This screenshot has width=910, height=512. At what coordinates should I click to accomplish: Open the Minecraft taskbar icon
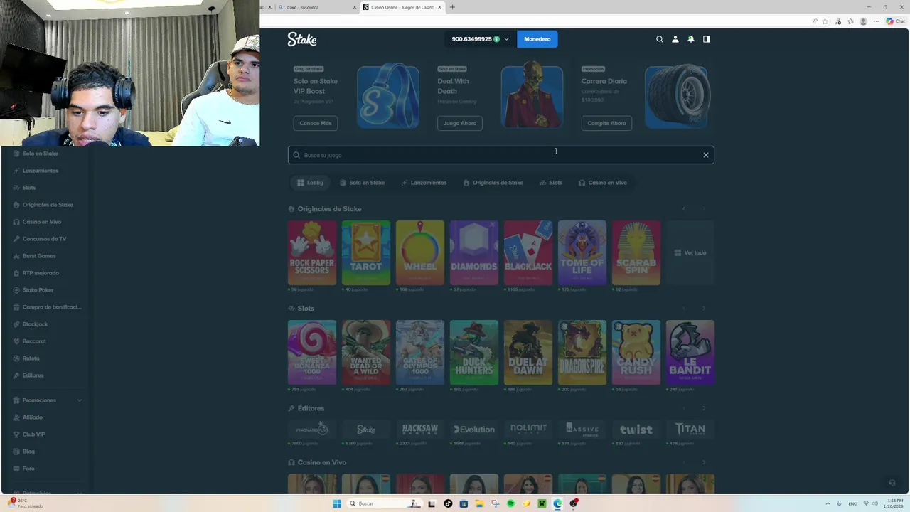point(542,503)
